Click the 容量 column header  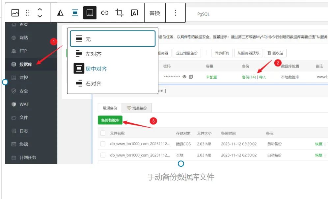[x=209, y=66]
